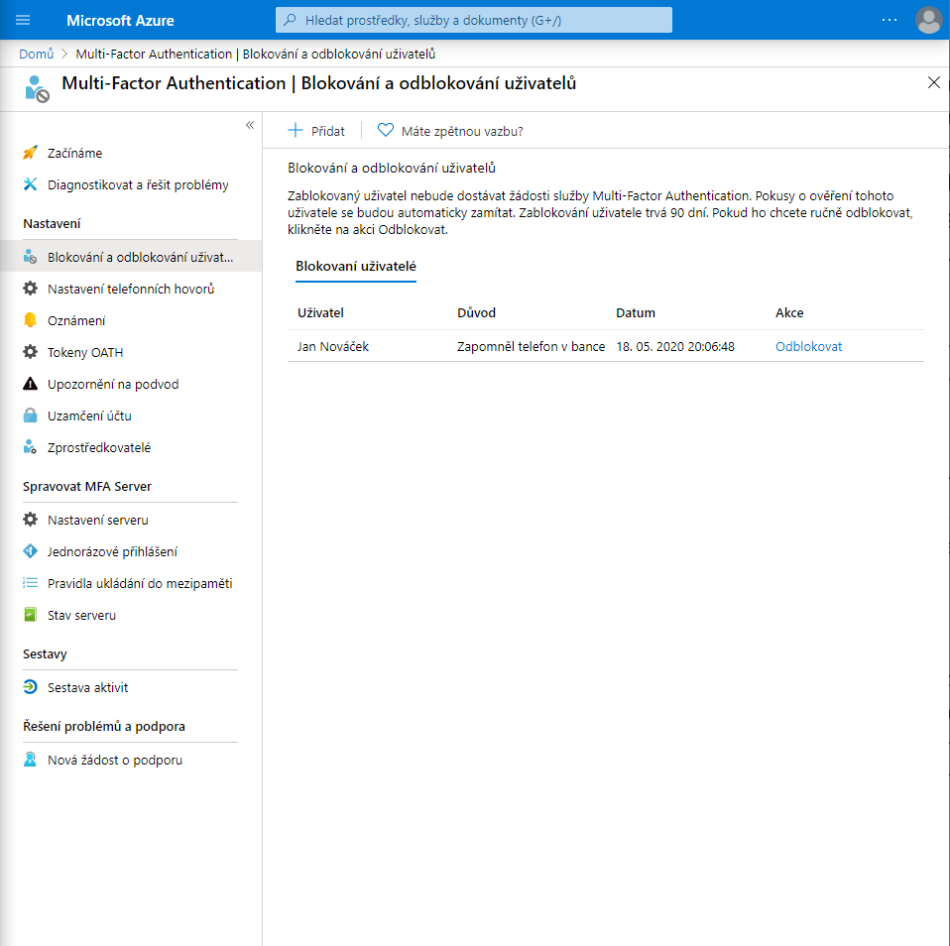Sort by the Datum column header
The width and height of the screenshot is (950, 946).
pos(636,312)
